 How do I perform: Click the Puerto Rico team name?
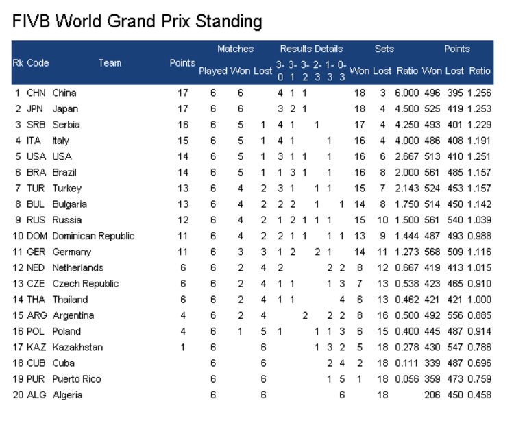coord(76,379)
